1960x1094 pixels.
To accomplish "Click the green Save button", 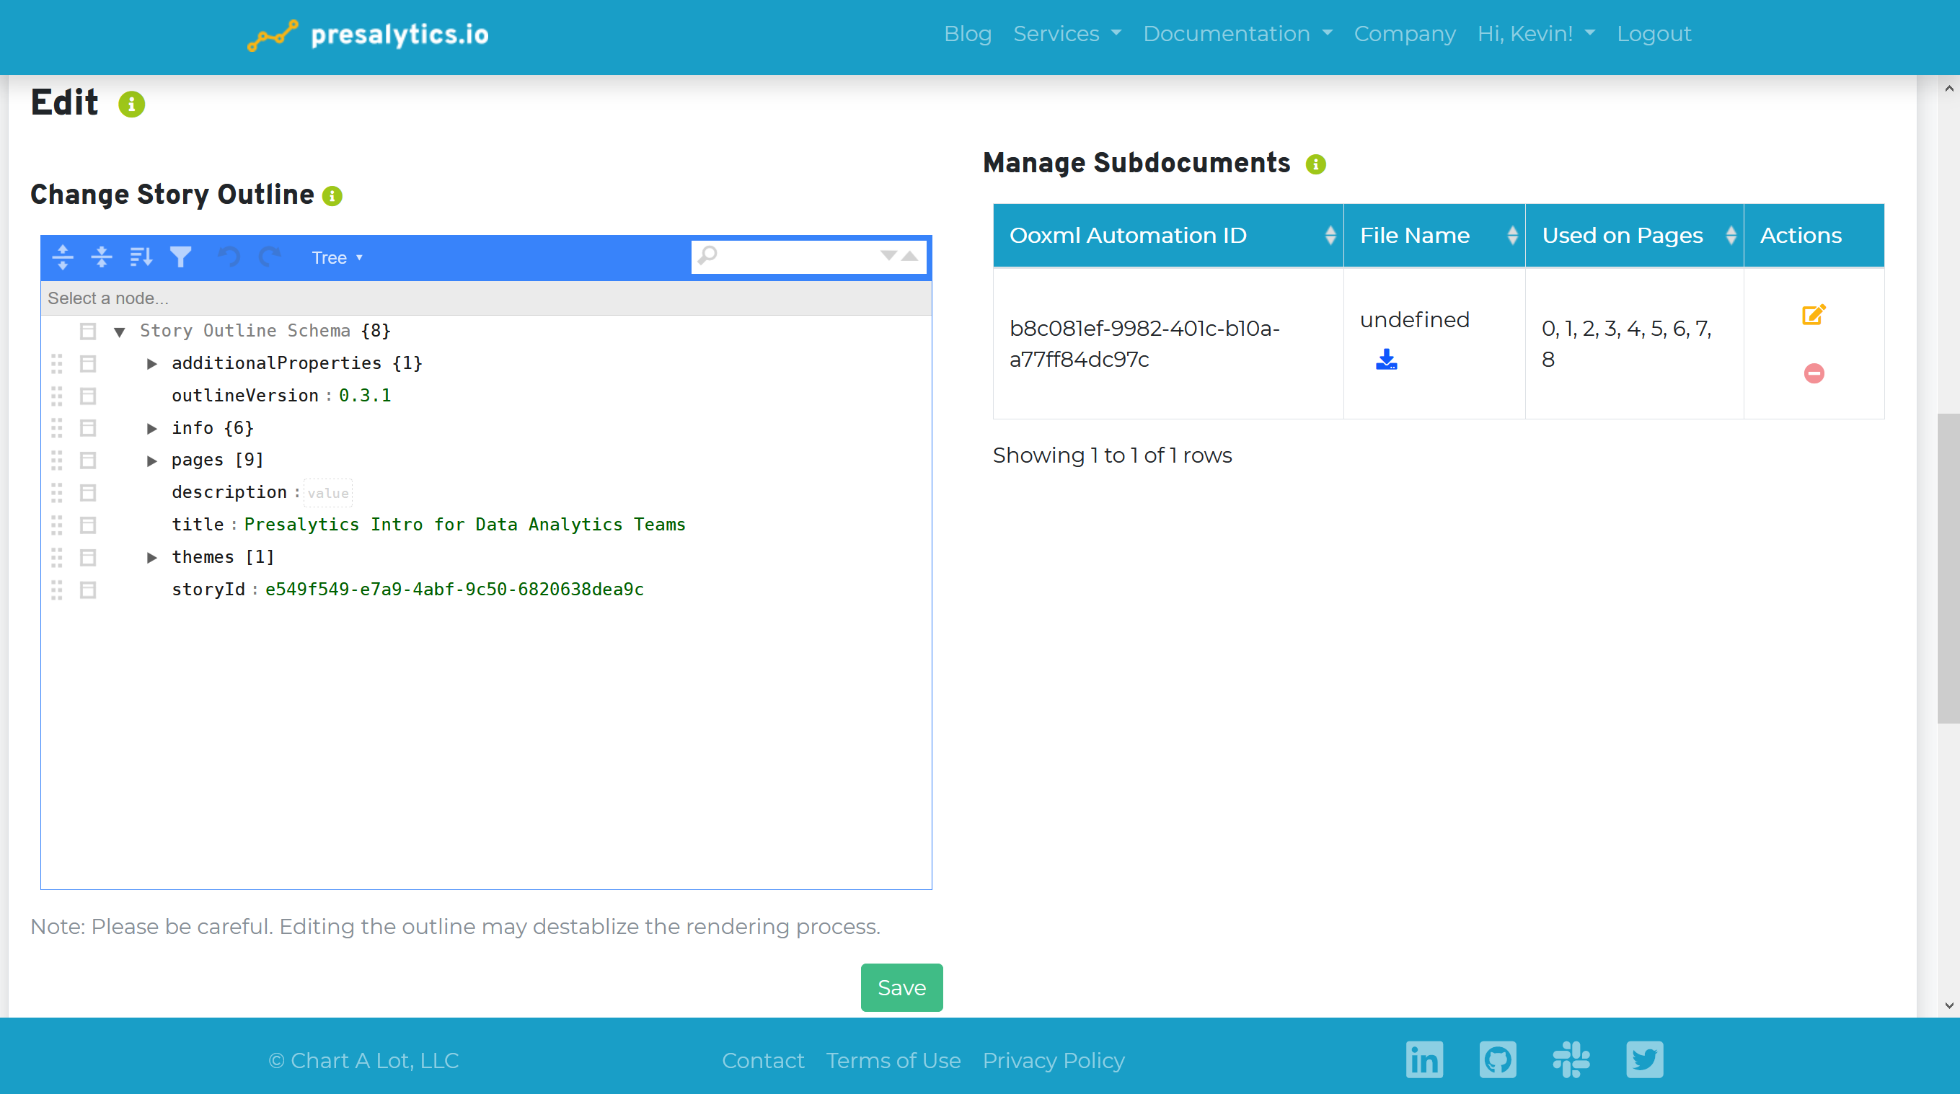I will point(901,987).
